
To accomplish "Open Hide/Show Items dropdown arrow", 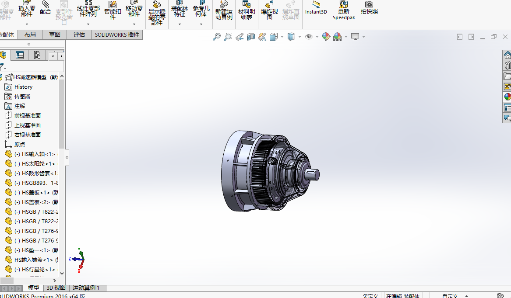I will 317,37.
